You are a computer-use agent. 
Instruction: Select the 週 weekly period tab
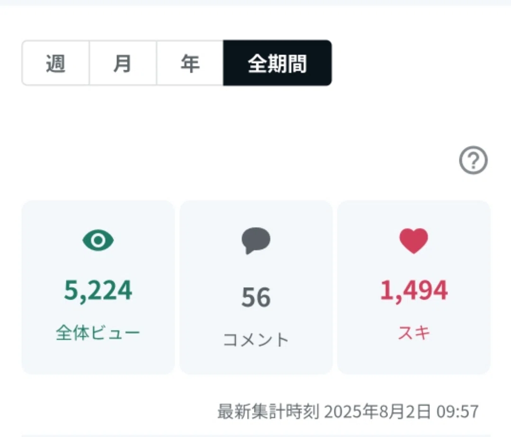tap(55, 63)
